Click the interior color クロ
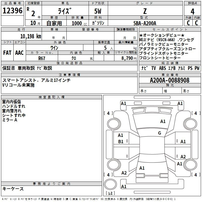 pos(74,58)
